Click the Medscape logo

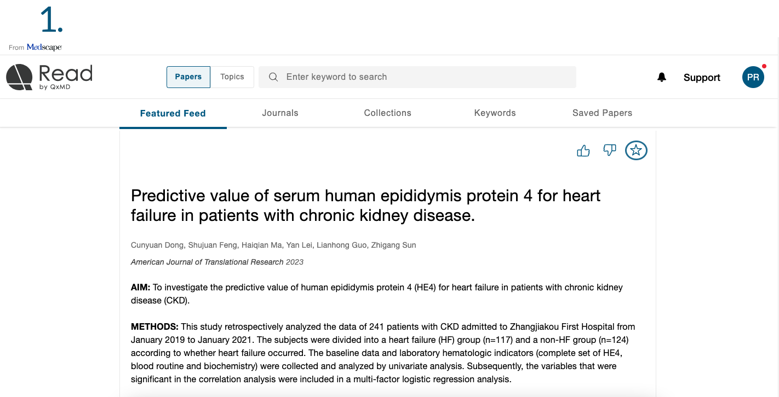coord(44,48)
